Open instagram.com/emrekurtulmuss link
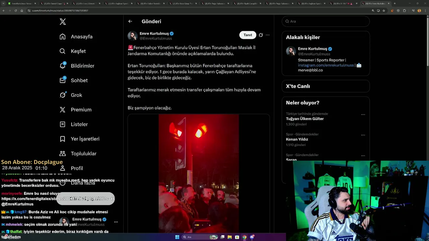Viewport: 429px width, 241px height. [x=326, y=65]
